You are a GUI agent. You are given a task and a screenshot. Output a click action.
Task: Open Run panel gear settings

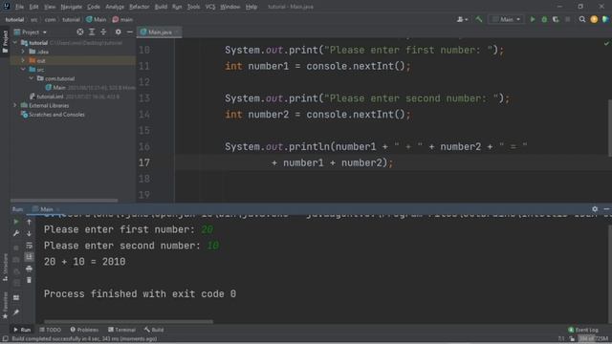click(595, 209)
